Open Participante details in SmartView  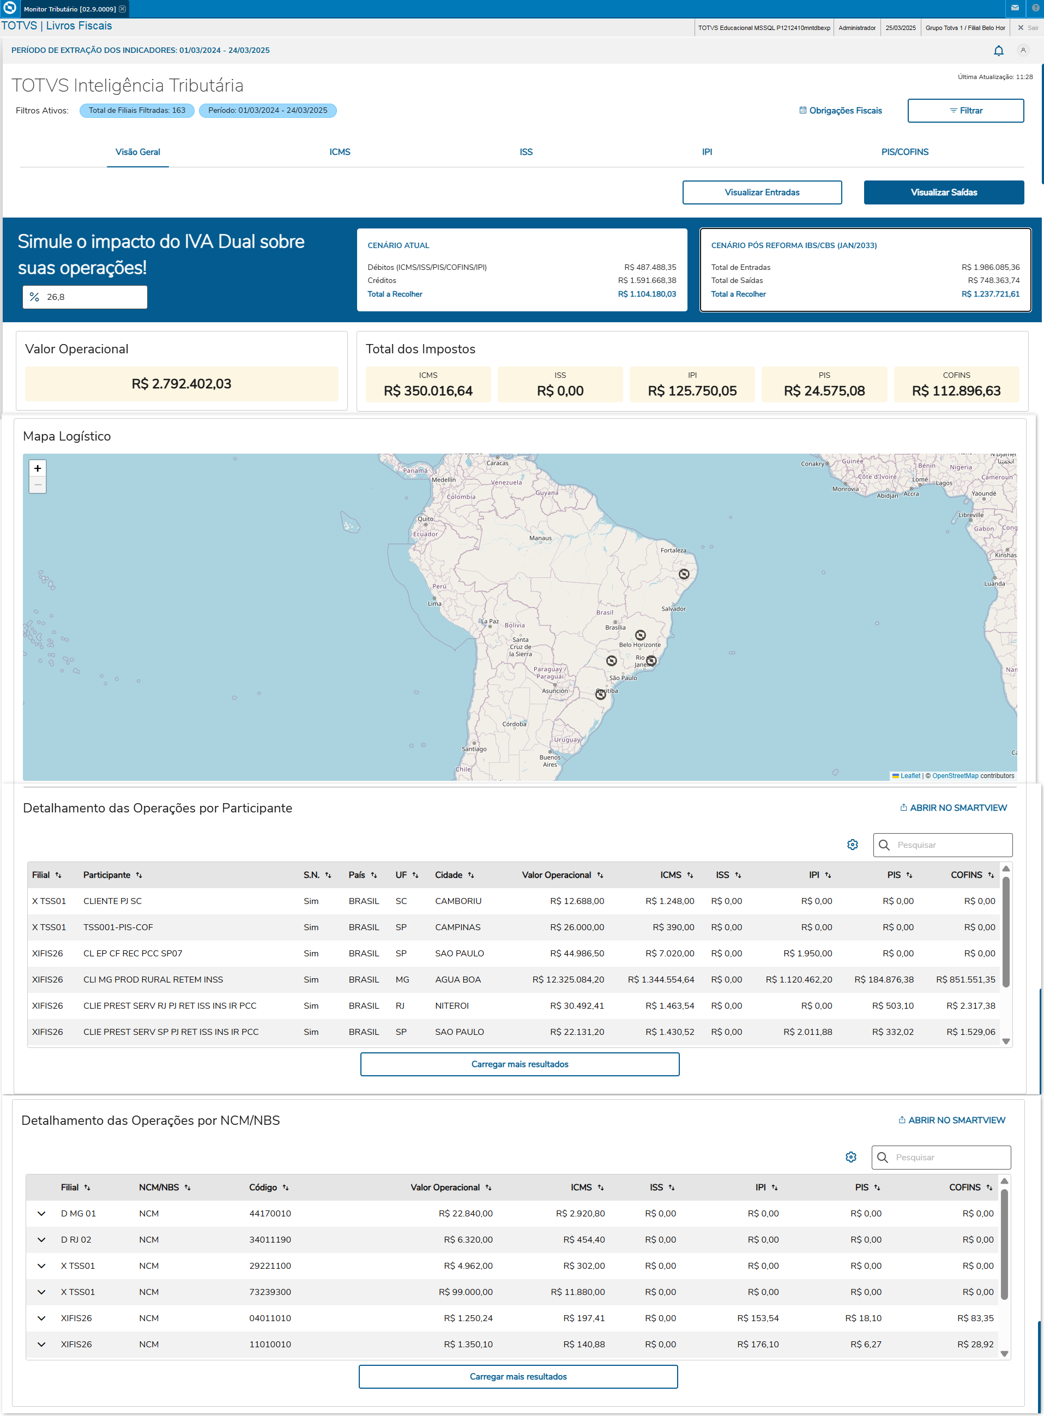(x=954, y=808)
